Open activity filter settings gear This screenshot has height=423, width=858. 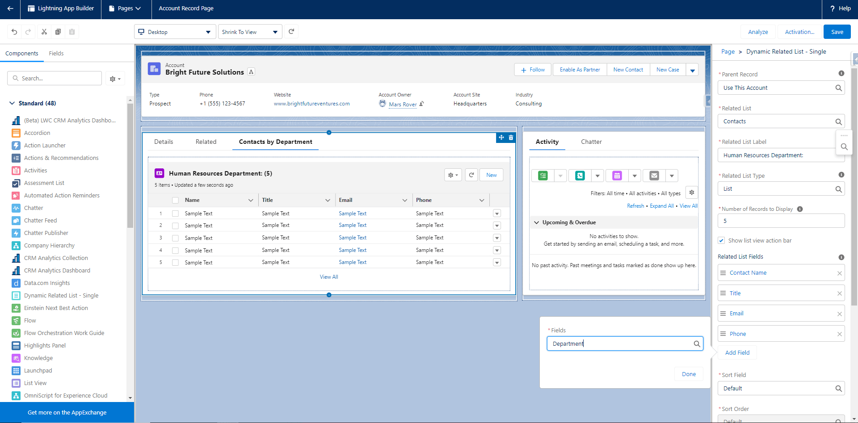pos(692,193)
